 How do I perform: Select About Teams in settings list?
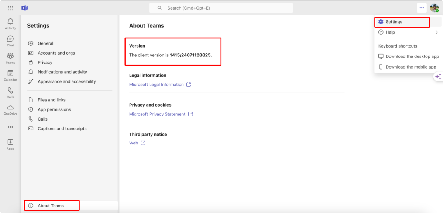(x=71, y=206)
